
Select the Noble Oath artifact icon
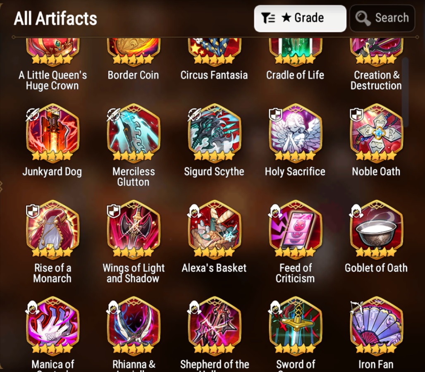(x=376, y=133)
